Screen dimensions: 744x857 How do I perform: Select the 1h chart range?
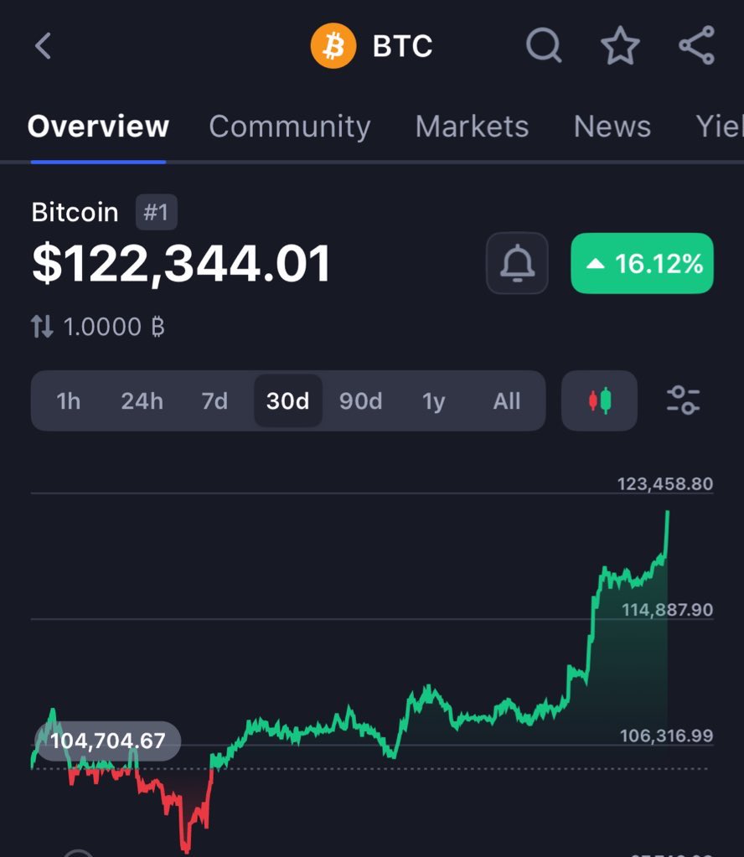[69, 401]
